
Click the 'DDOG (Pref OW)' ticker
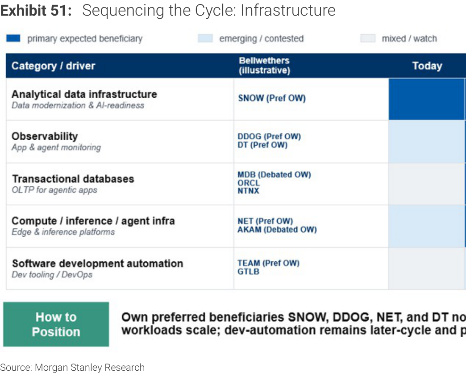tap(269, 137)
